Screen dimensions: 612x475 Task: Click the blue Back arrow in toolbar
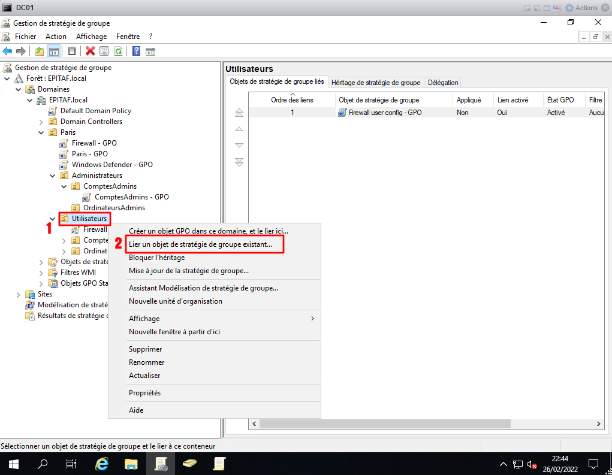click(8, 51)
